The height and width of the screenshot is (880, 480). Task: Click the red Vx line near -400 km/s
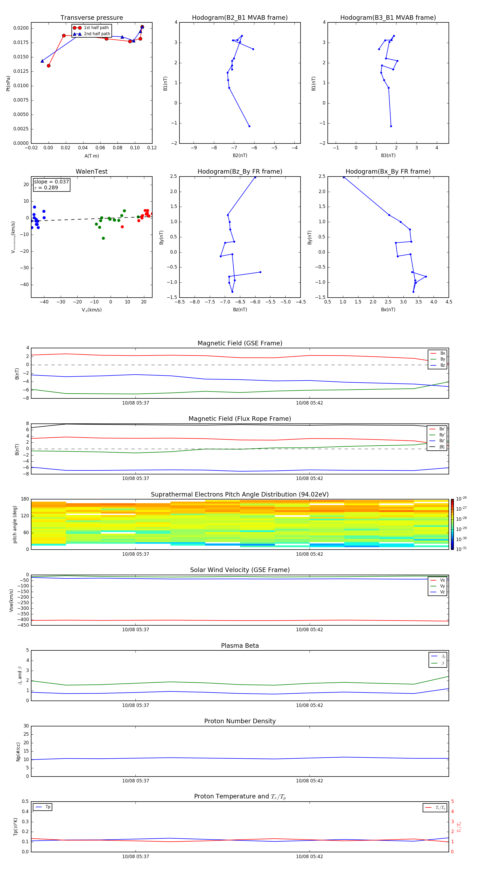point(240,620)
